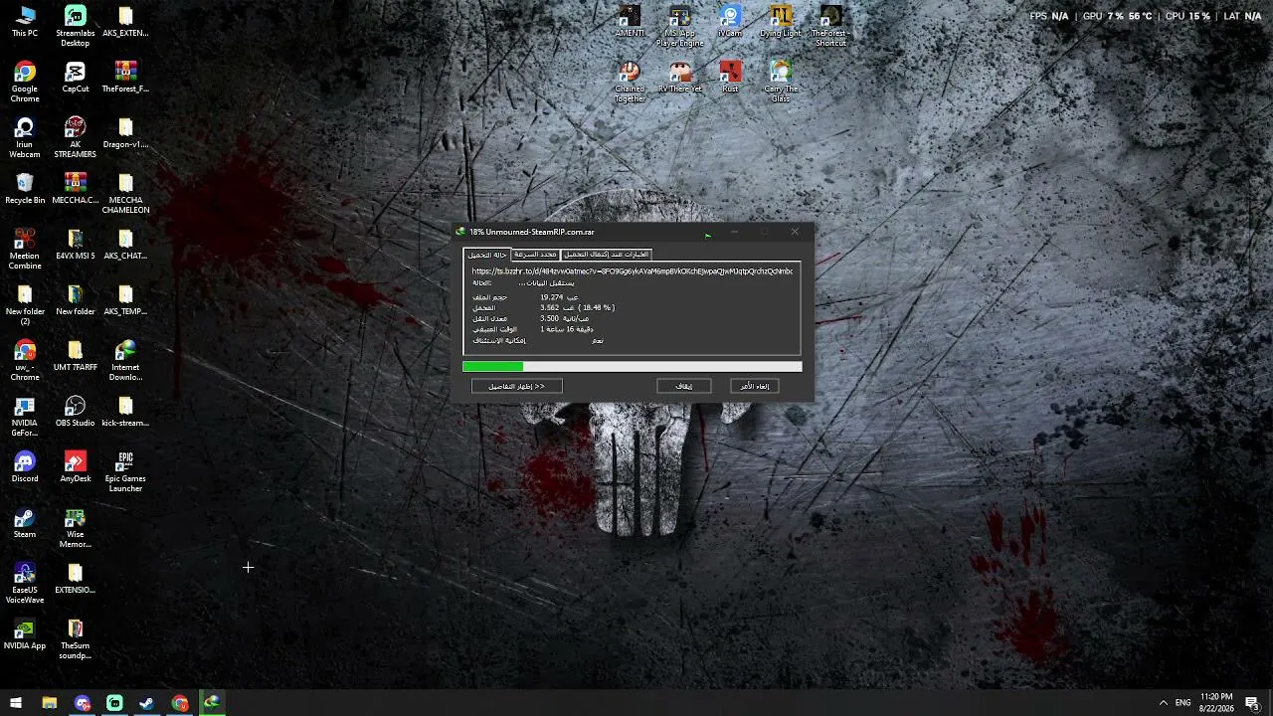Switch to Internet Download Manager taskbar icon
The image size is (1273, 716).
(212, 703)
